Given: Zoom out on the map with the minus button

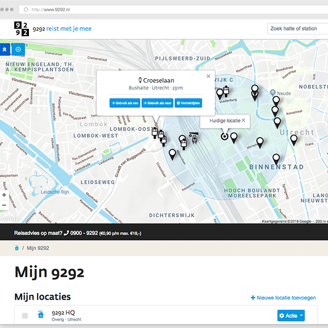Looking at the screenshot, I should coord(4,205).
